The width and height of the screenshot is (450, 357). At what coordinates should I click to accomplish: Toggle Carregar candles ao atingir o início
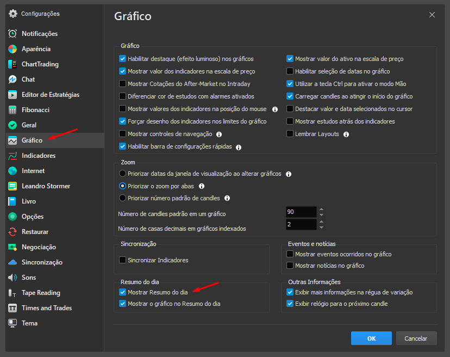click(x=290, y=96)
